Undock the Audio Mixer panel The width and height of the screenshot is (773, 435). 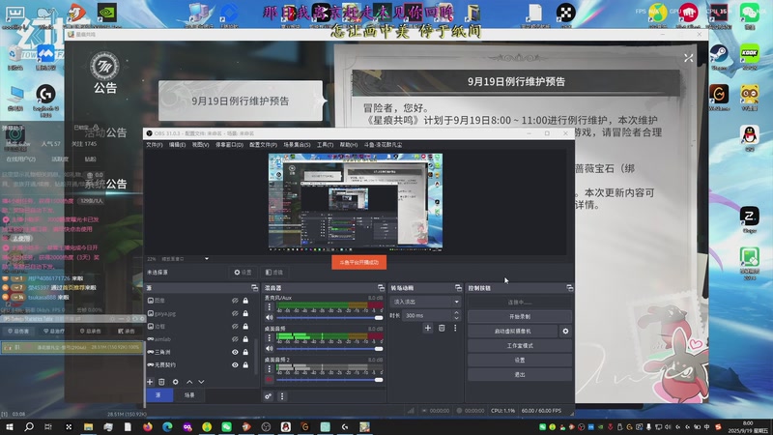click(x=381, y=287)
